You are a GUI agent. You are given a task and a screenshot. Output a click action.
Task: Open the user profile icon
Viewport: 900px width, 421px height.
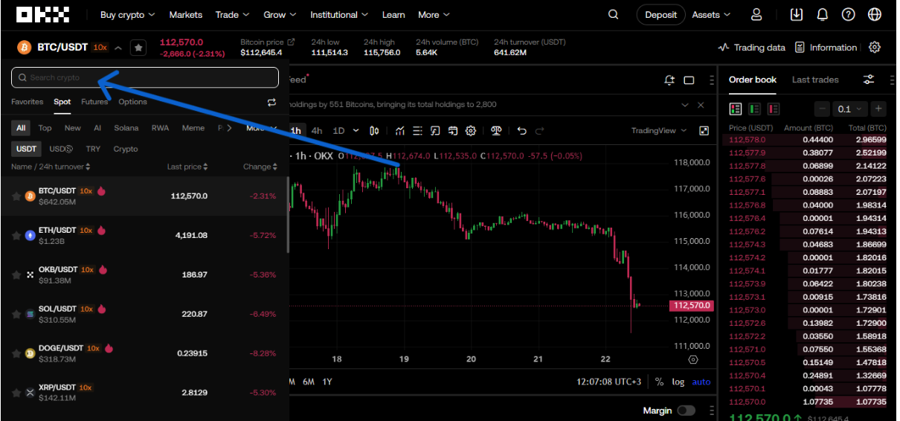(x=756, y=14)
